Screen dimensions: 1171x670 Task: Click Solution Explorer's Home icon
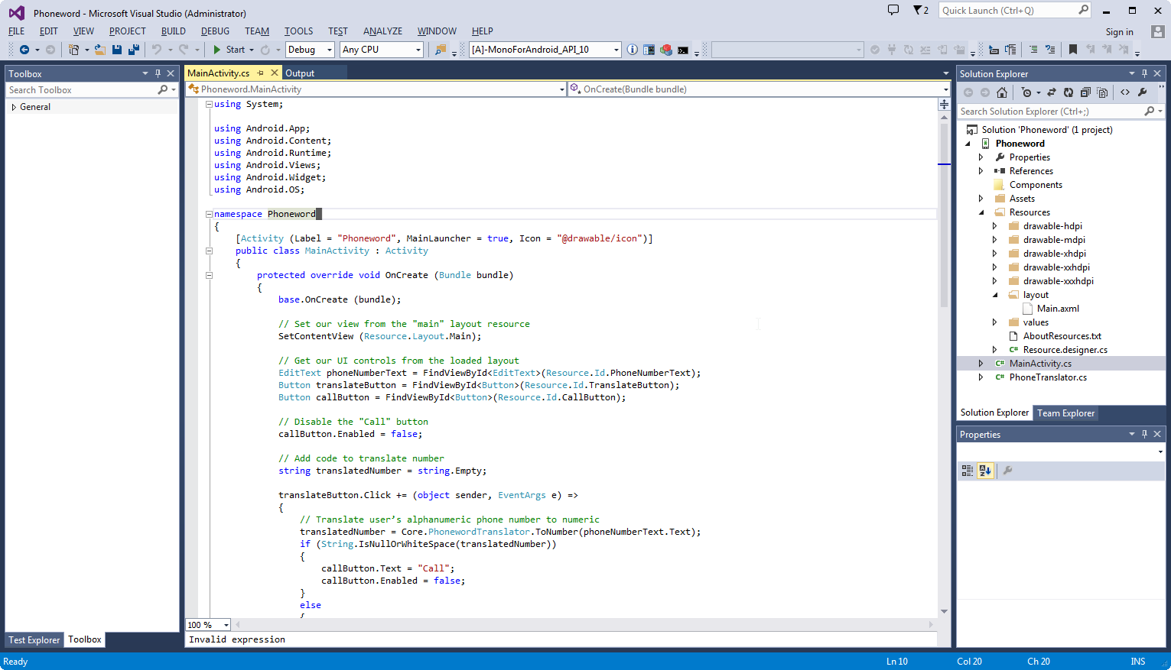(x=1002, y=92)
